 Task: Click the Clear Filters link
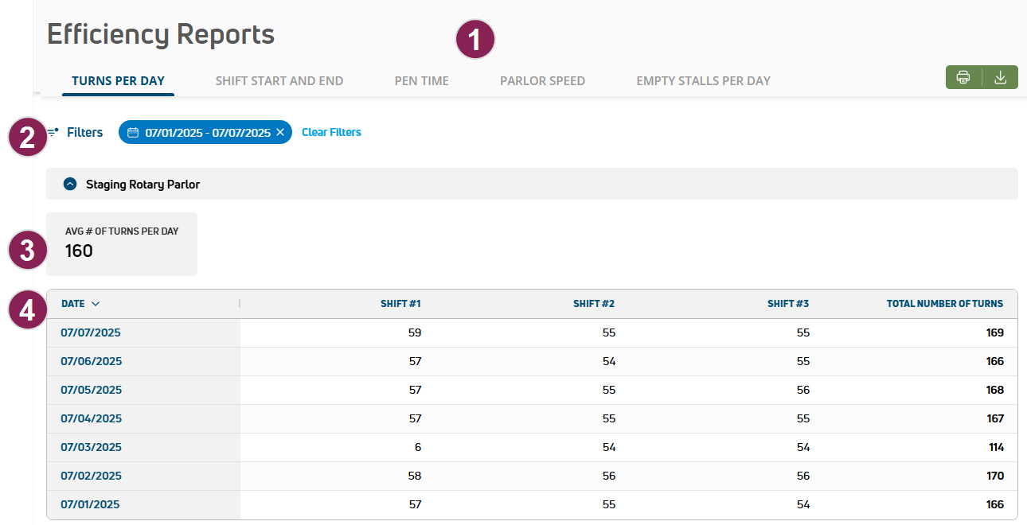(331, 133)
